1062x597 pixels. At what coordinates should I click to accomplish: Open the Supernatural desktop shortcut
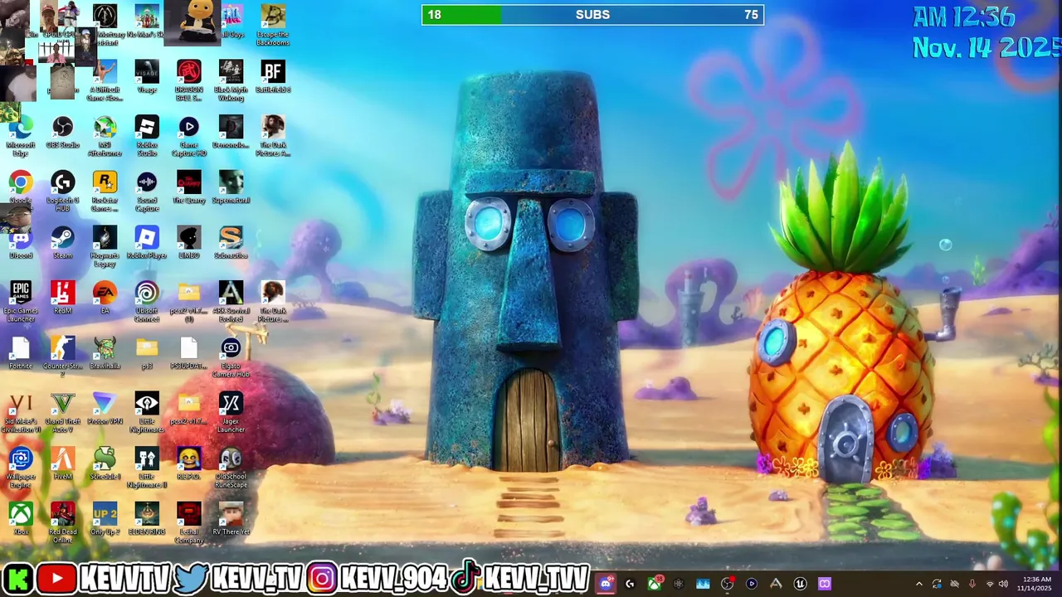pyautogui.click(x=231, y=188)
